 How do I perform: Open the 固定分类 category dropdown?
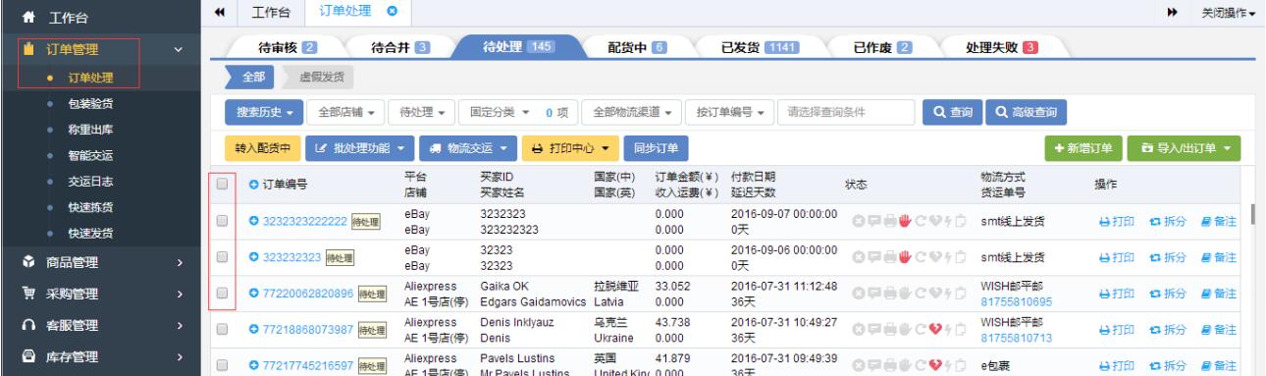pyautogui.click(x=517, y=112)
